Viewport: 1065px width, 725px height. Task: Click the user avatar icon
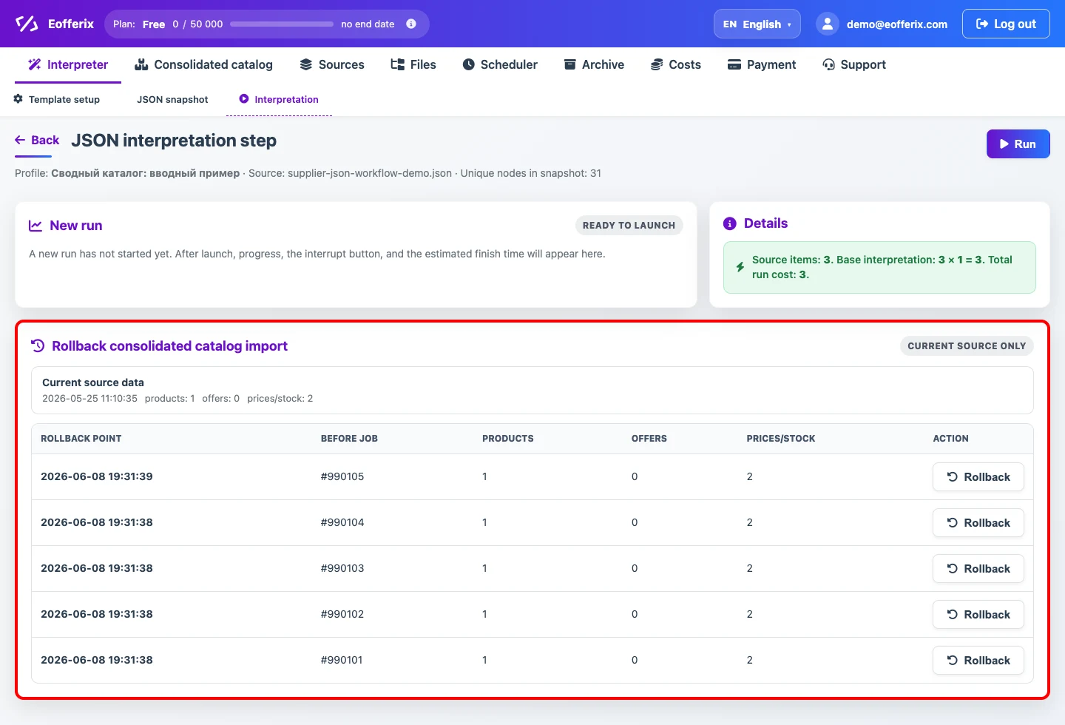828,24
